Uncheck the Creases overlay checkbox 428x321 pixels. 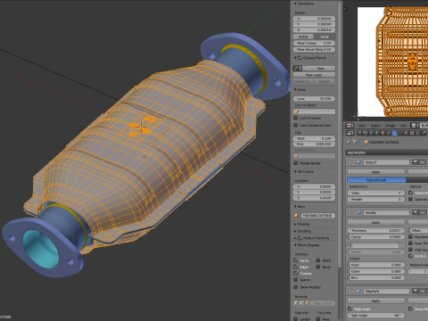click(x=296, y=273)
